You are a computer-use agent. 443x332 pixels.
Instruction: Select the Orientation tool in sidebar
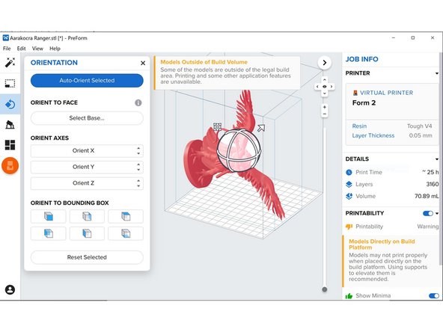[10, 104]
